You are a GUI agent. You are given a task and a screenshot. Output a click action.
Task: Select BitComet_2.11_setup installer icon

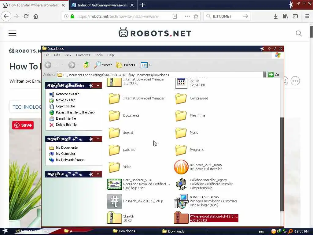click(x=181, y=167)
